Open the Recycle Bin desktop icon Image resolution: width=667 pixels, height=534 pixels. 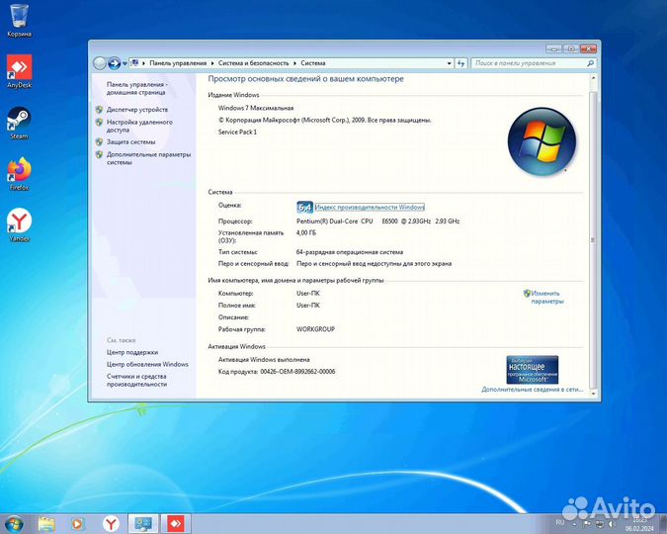(x=19, y=21)
